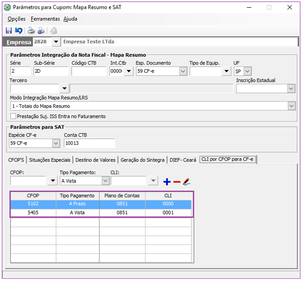Select table row with CFOP 5405

101,213
